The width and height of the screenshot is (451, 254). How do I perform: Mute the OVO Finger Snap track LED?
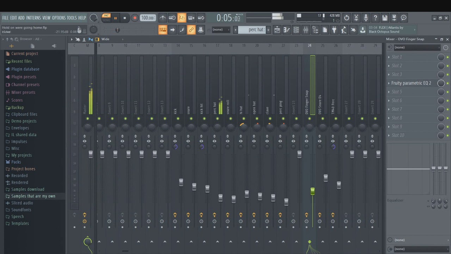click(309, 119)
